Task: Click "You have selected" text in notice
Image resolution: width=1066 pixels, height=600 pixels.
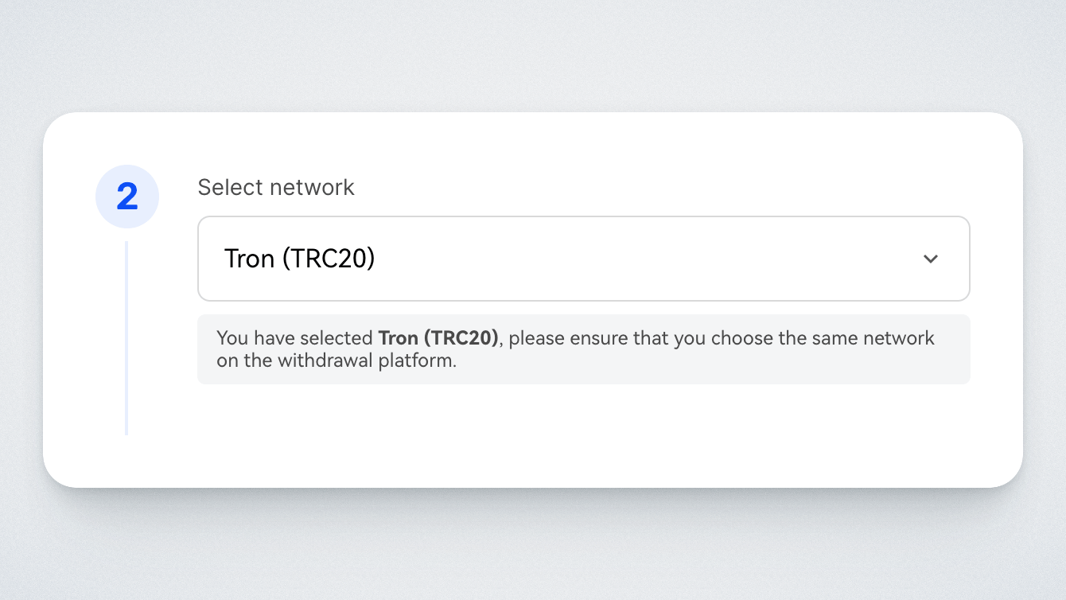Action: [294, 338]
